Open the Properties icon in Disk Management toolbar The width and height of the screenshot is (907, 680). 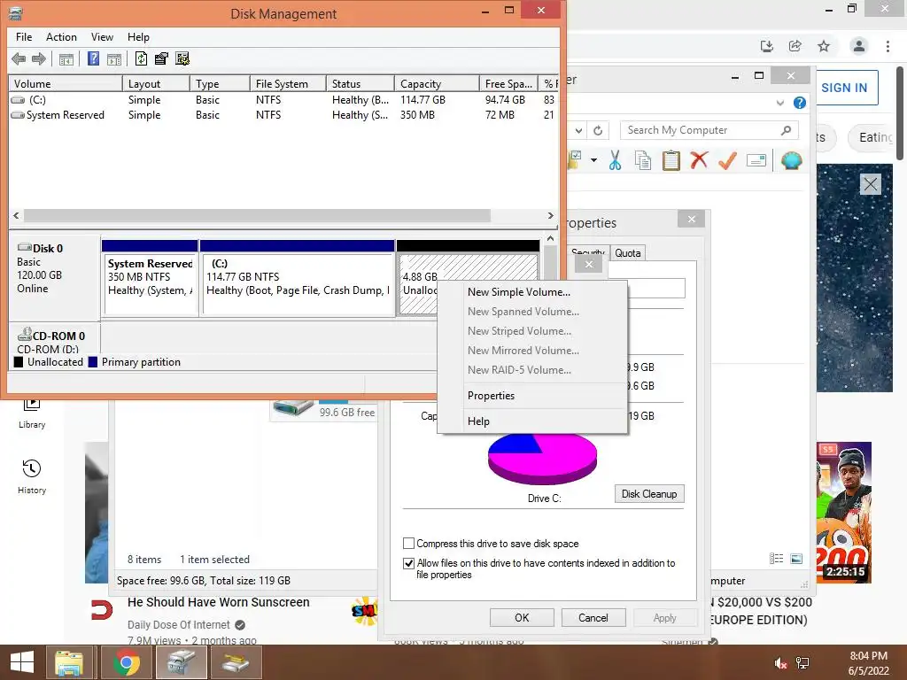(x=161, y=58)
